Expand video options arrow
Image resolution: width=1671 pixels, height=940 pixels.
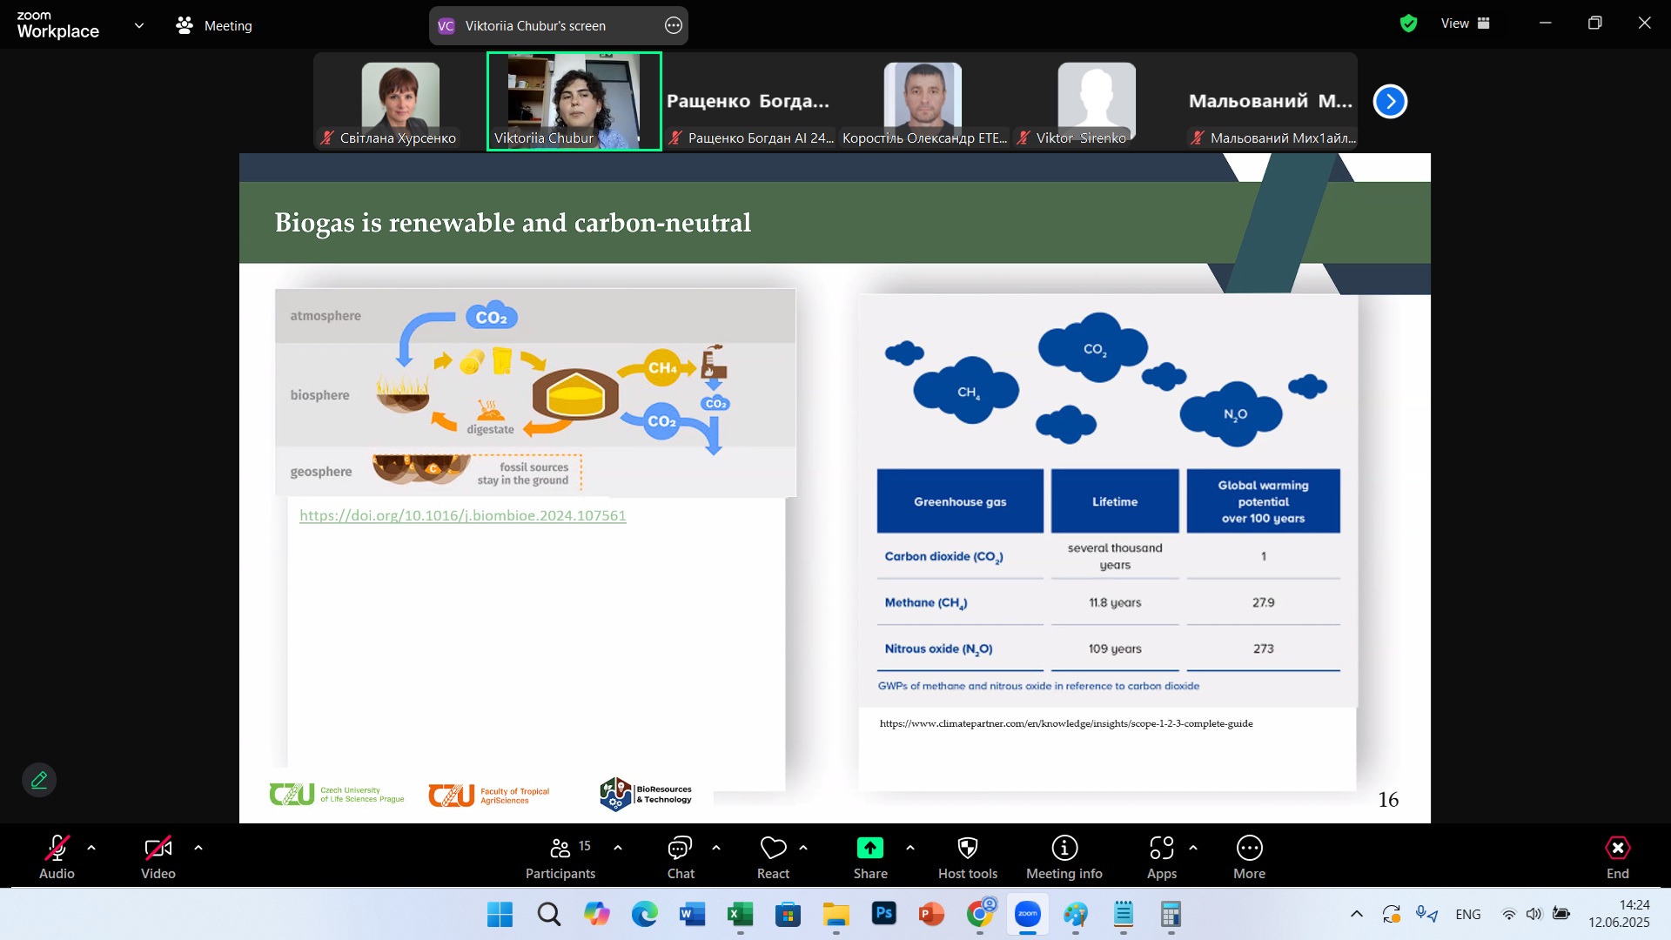pos(198,848)
